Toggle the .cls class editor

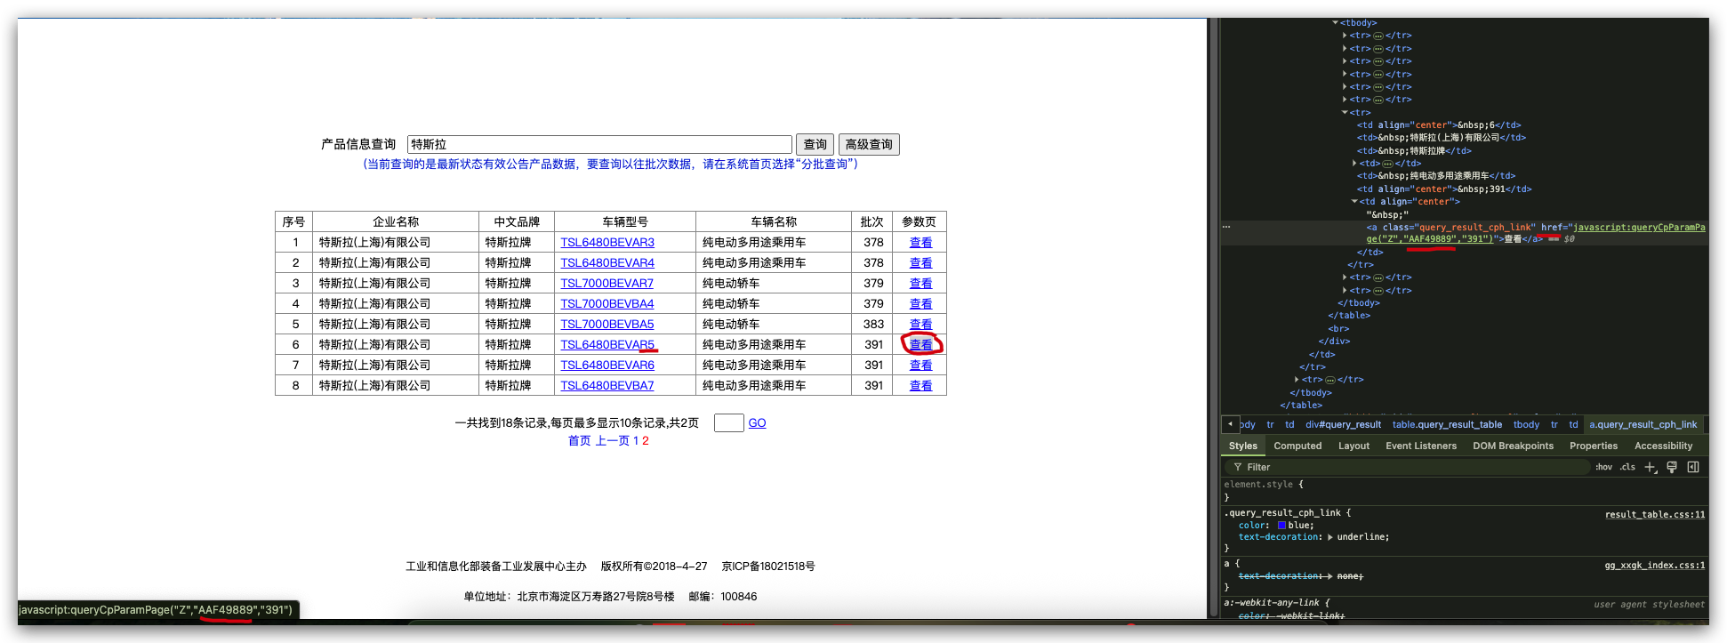1627,467
